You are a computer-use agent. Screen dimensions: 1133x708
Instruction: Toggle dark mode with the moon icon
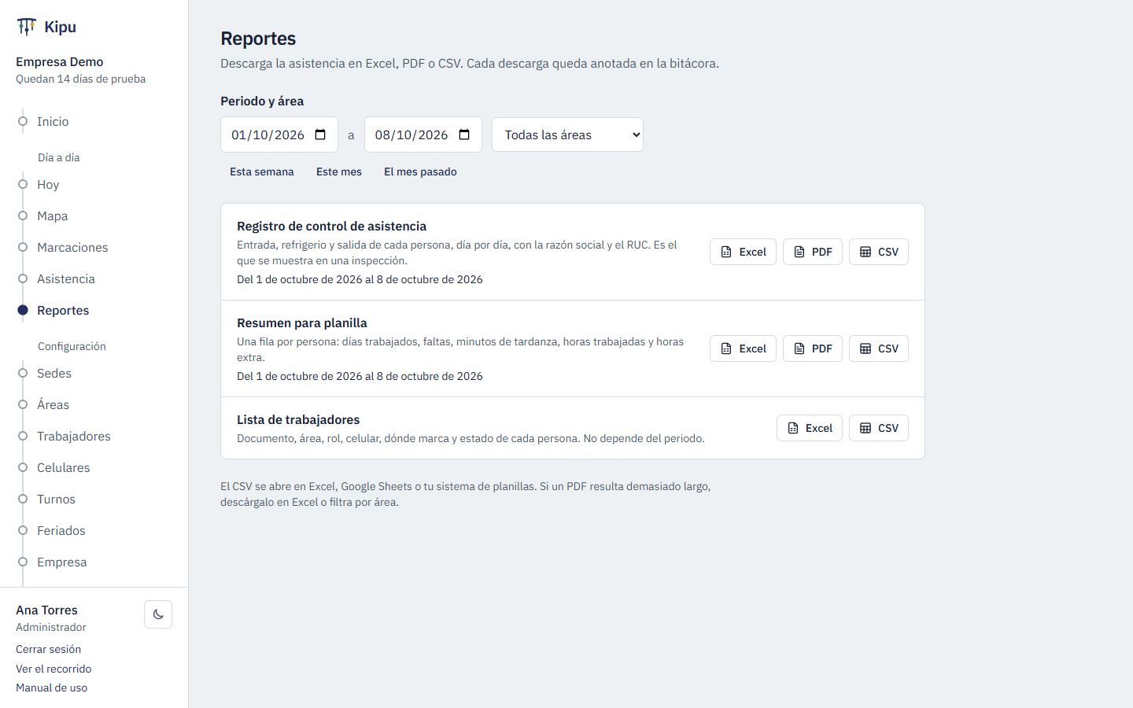point(158,614)
